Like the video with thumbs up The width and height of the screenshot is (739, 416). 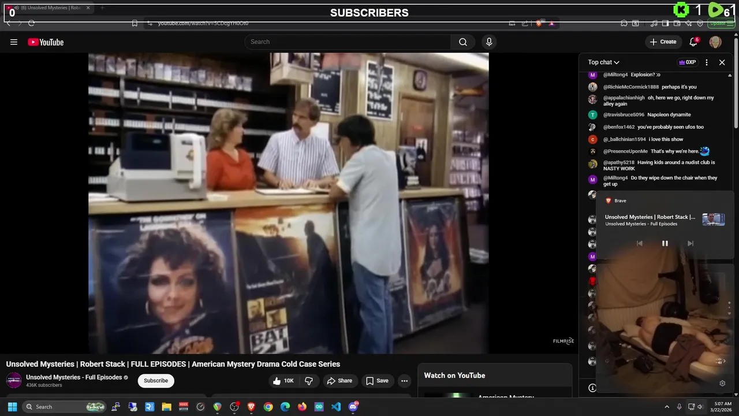point(282,381)
